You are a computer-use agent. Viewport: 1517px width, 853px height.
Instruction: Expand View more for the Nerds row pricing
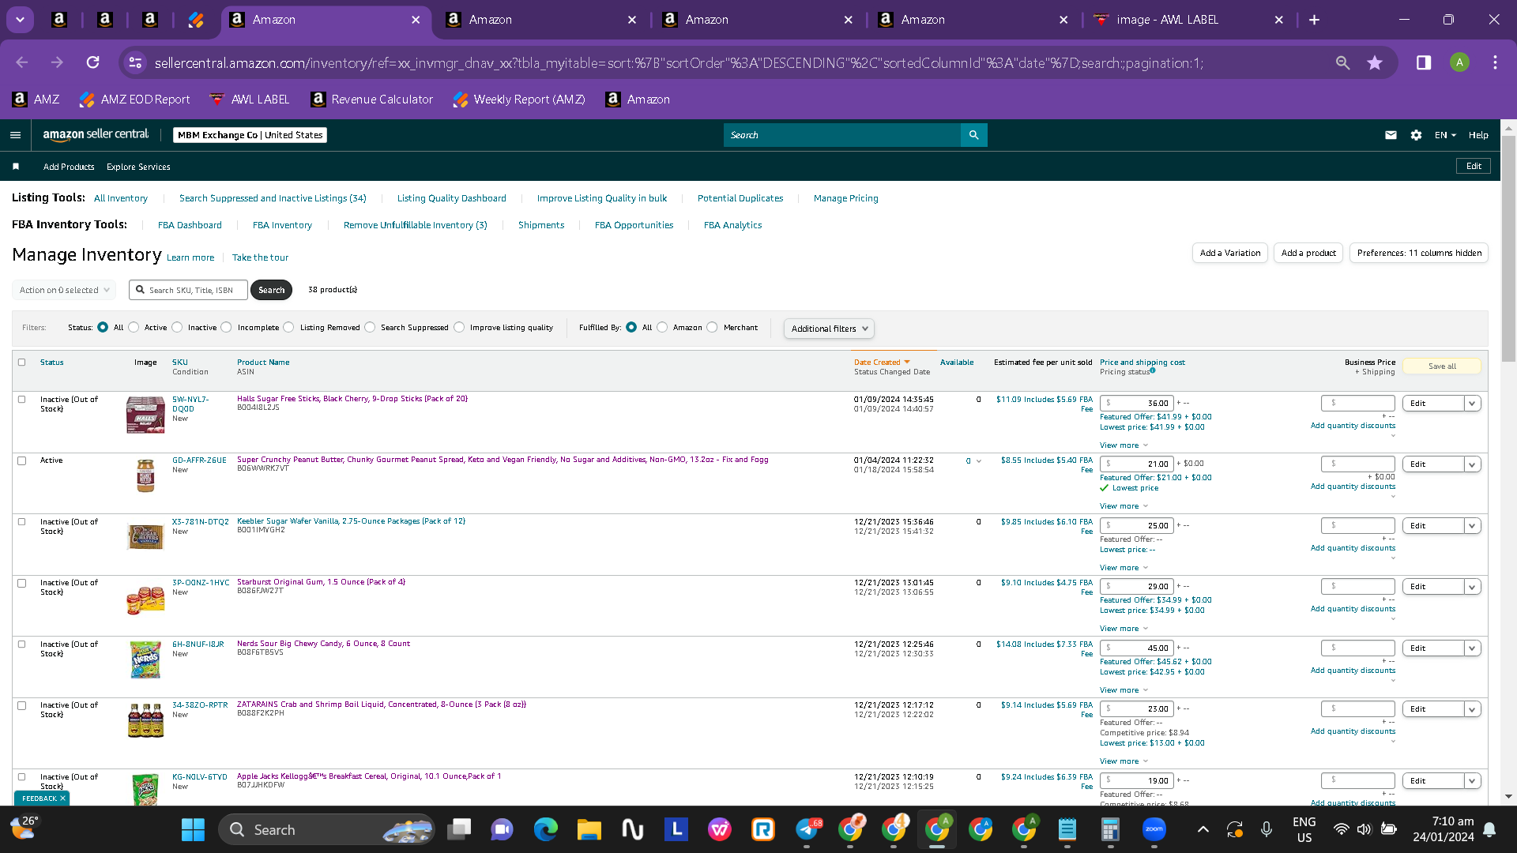coord(1124,690)
